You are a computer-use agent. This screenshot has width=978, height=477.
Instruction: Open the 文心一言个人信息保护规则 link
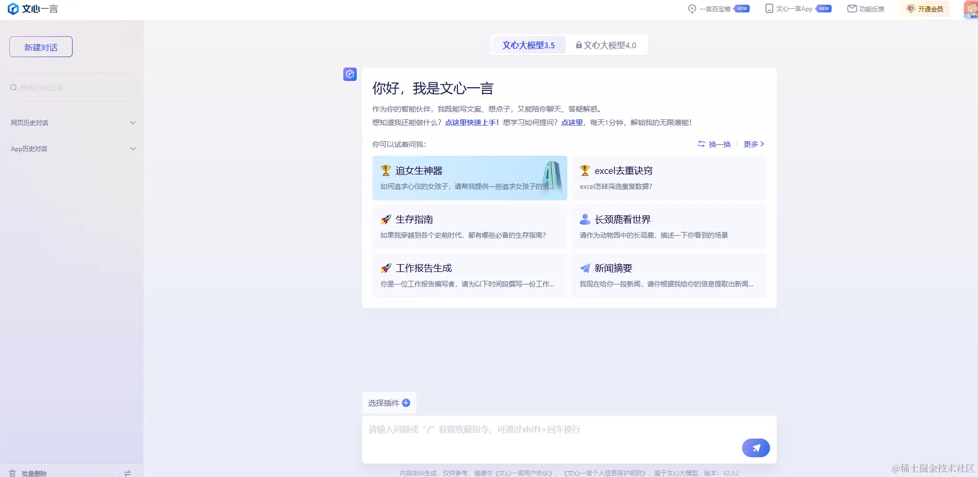(x=605, y=473)
